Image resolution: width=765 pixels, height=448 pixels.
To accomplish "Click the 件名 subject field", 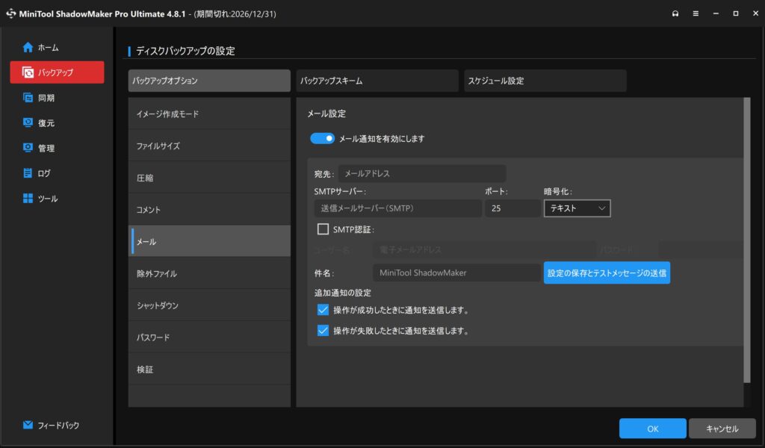I will (x=456, y=273).
